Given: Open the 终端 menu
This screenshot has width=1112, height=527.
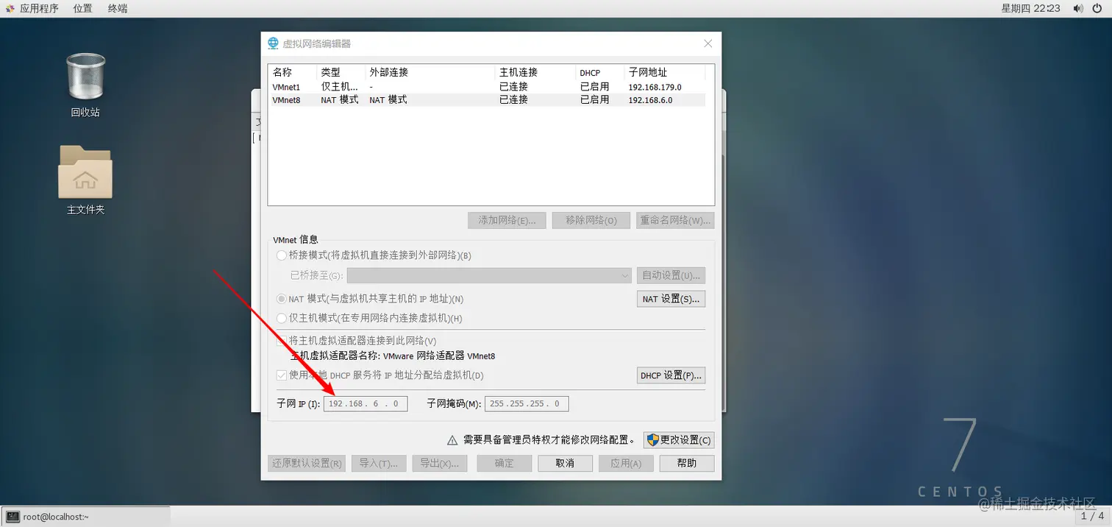Looking at the screenshot, I should click(x=118, y=8).
